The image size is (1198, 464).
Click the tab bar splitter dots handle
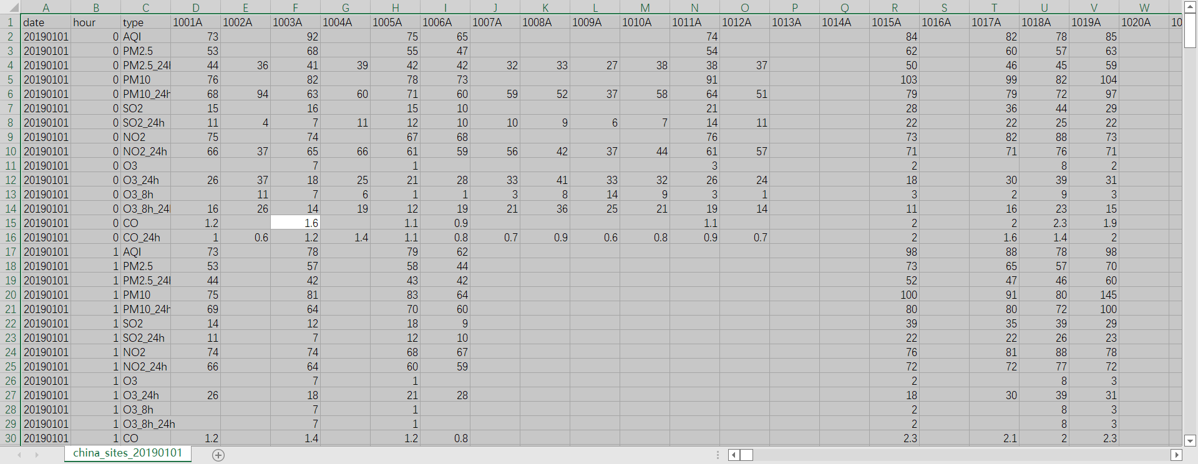click(718, 455)
